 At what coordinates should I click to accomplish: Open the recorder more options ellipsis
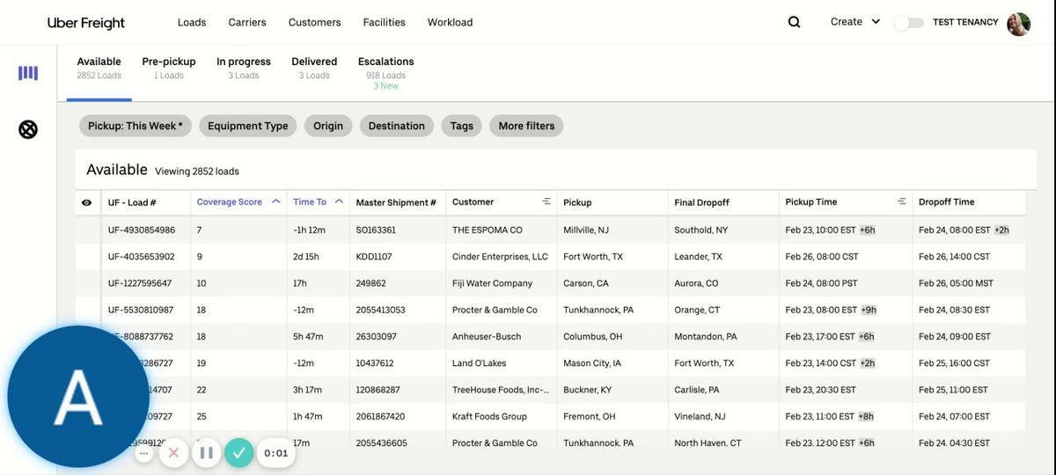click(x=144, y=453)
